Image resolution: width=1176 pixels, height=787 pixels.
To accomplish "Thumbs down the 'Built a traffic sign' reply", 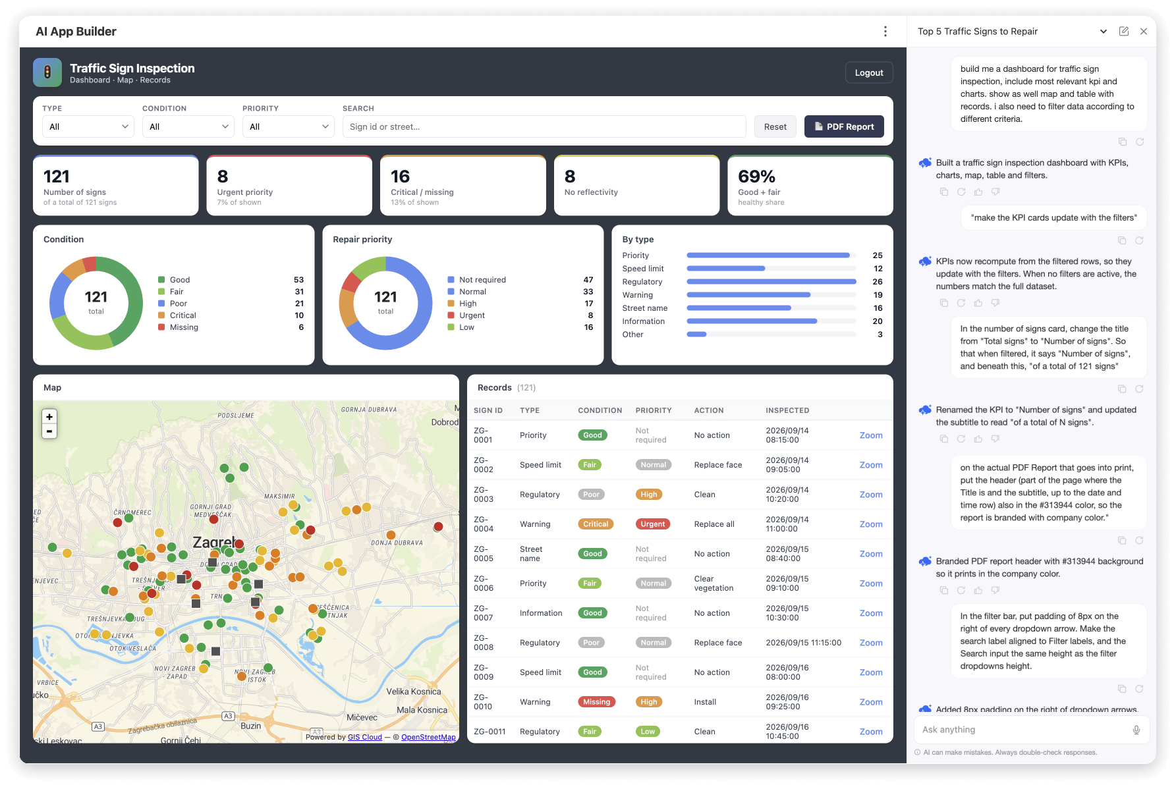I will coord(995,192).
